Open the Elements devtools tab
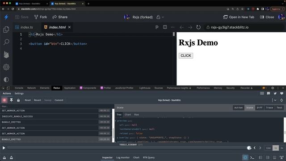Screen dimensions: 286x161 (x=45, y=88)
